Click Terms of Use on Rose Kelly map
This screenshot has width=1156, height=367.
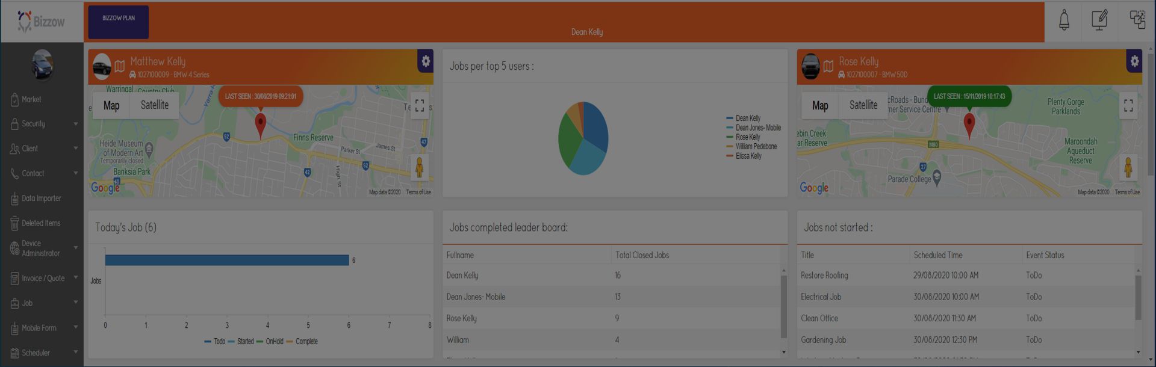[1127, 193]
